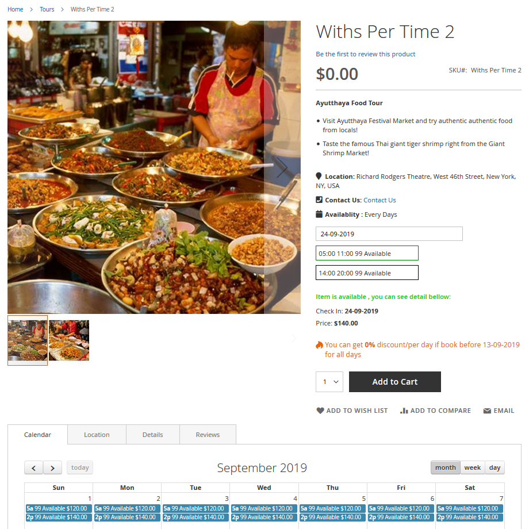Select the second product thumbnail image

(69, 340)
